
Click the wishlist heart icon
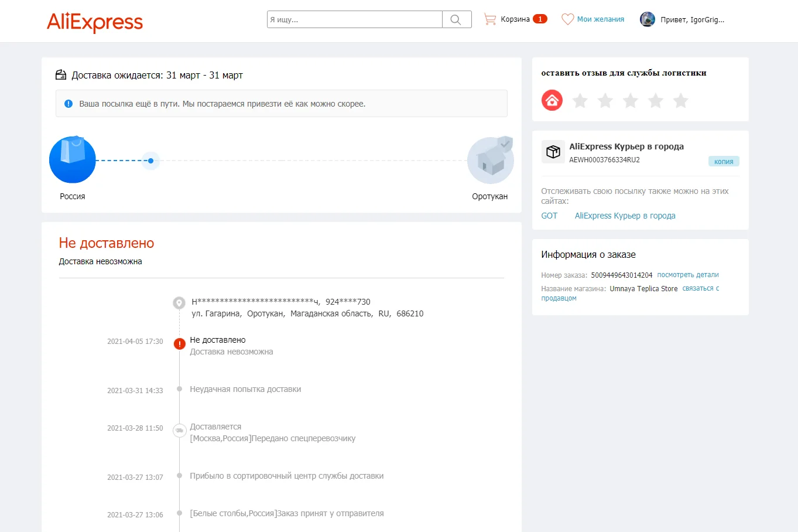pyautogui.click(x=567, y=19)
